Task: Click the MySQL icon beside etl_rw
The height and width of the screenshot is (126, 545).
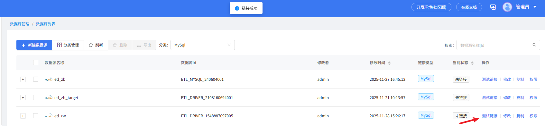Action: tap(49, 116)
